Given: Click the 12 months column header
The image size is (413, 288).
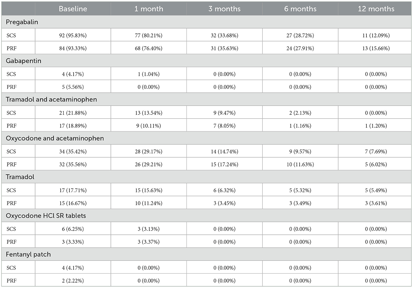Looking at the screenshot, I should coord(376,9).
